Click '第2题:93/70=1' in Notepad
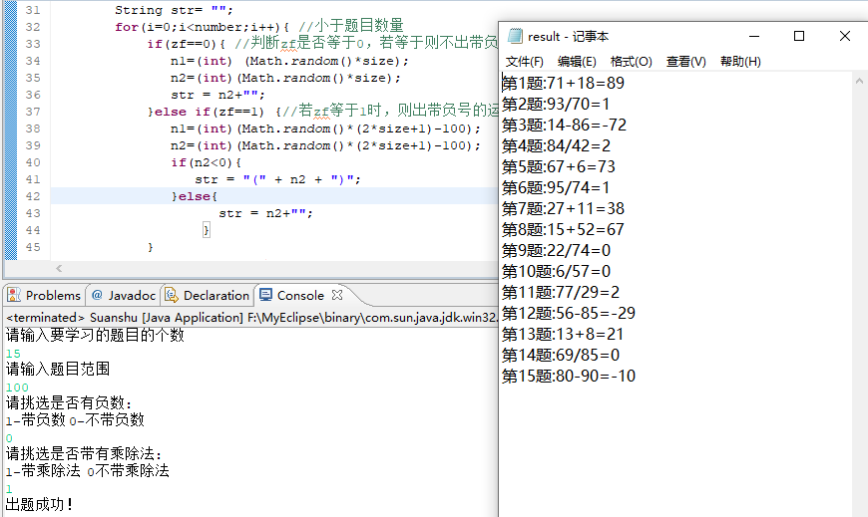Viewport: 868px width, 517px height. coord(556,104)
